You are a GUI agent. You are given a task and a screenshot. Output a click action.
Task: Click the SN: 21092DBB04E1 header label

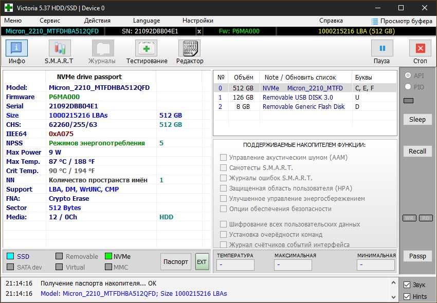tap(150, 31)
